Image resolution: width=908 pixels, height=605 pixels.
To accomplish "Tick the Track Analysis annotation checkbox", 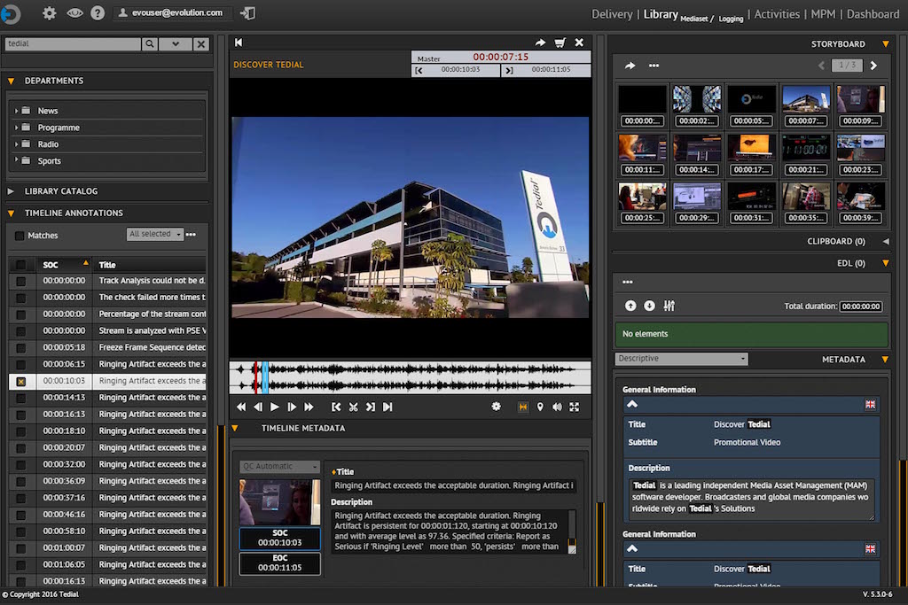I will click(x=21, y=281).
